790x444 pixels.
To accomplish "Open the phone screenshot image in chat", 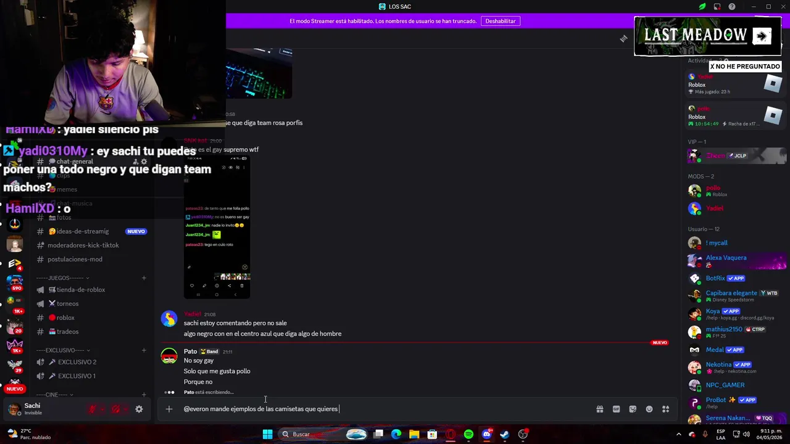I will (217, 227).
